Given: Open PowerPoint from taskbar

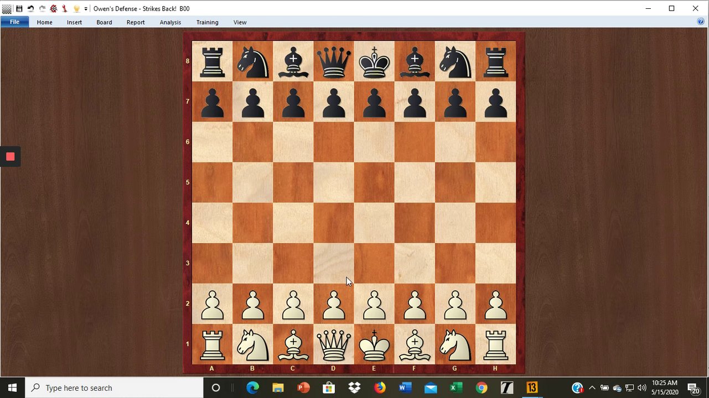Looking at the screenshot, I should tap(303, 387).
